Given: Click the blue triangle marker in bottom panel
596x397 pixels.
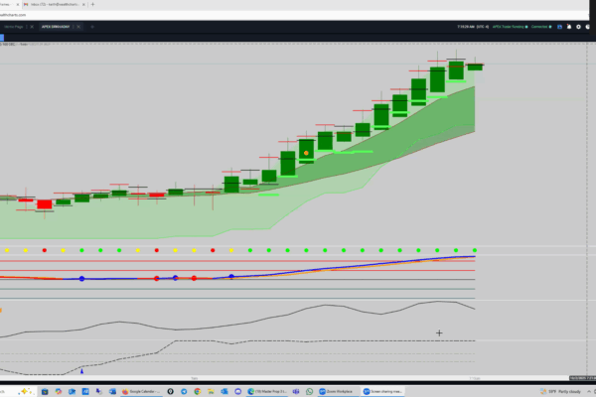Looking at the screenshot, I should tap(82, 371).
